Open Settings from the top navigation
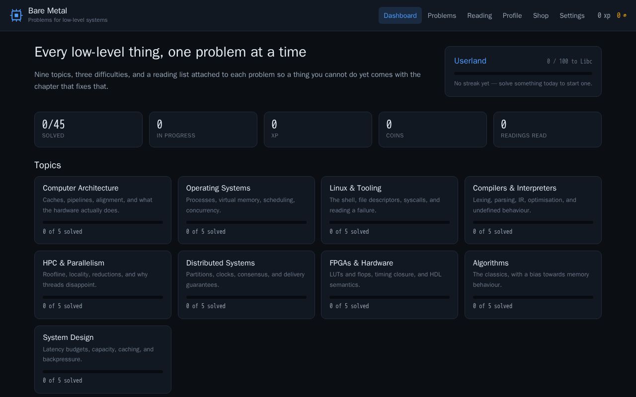This screenshot has height=397, width=636. (572, 15)
